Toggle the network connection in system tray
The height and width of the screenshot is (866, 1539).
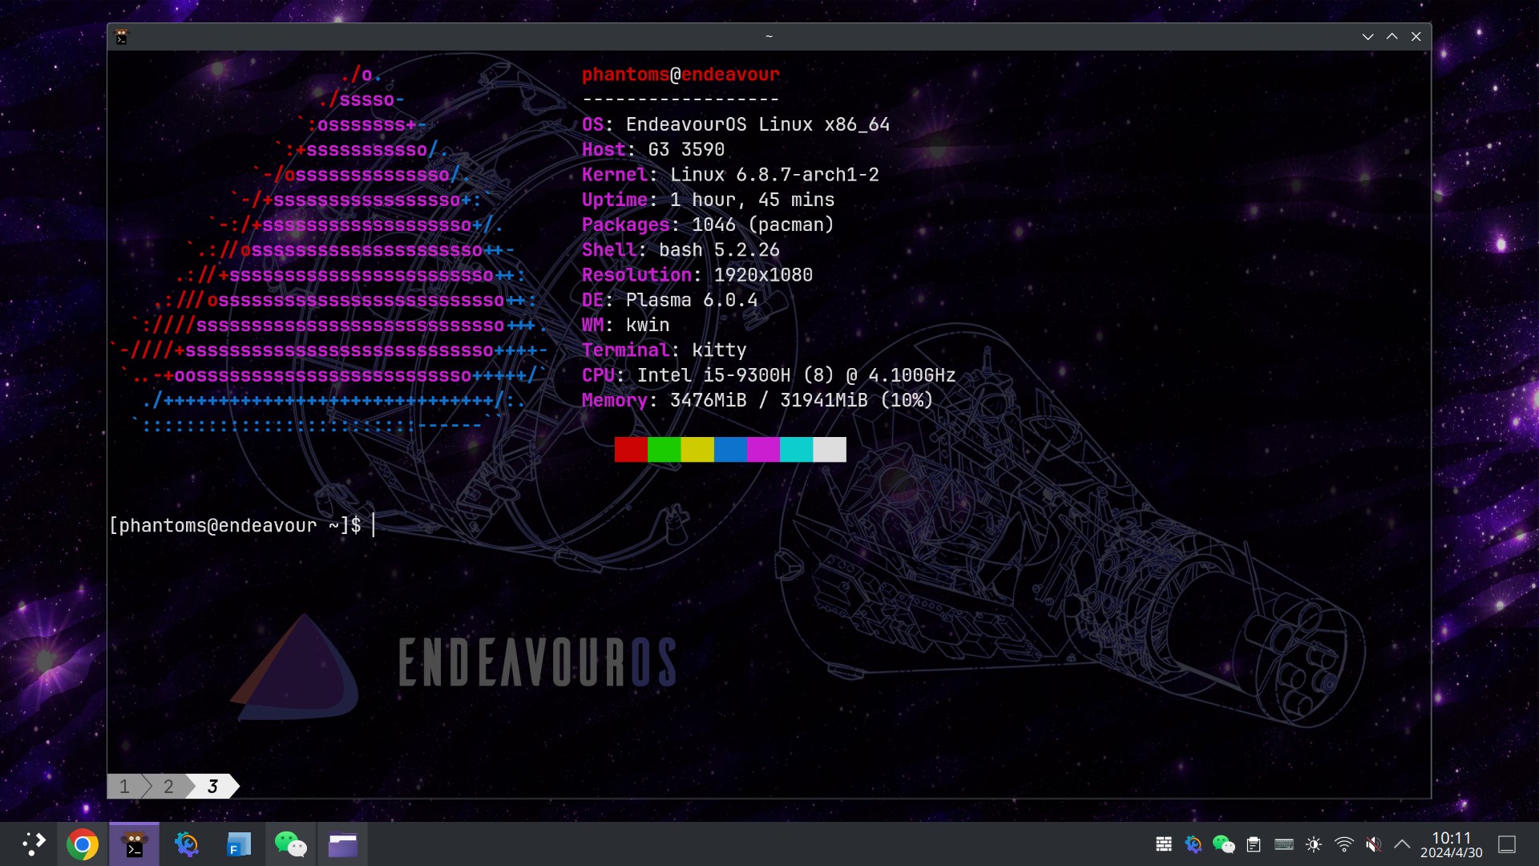[x=1343, y=844]
